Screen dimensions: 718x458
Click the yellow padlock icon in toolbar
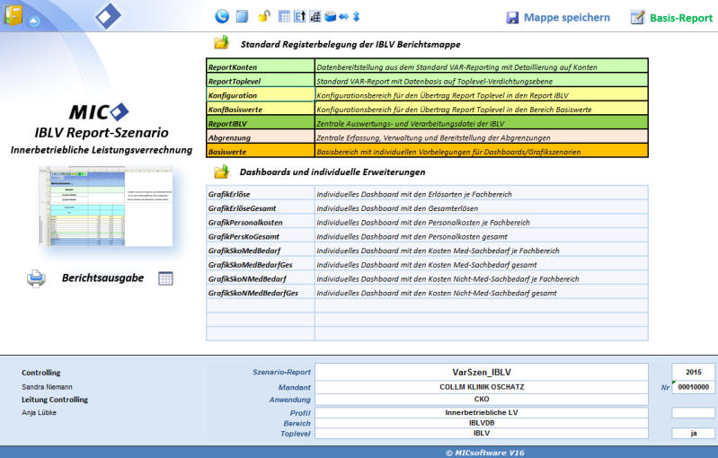click(x=263, y=16)
